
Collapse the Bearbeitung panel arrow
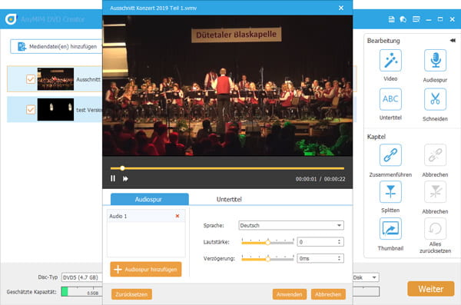(453, 41)
